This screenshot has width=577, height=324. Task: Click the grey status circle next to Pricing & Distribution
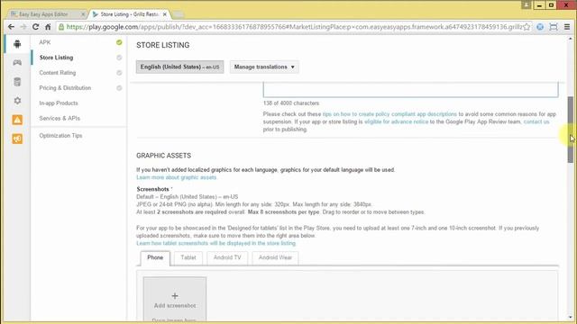[119, 88]
